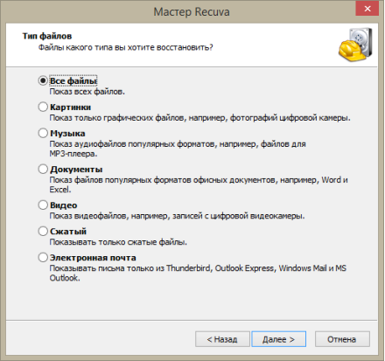385x361 pixels.
Task: Click the Recuva hard hat drive icon
Action: (355, 45)
